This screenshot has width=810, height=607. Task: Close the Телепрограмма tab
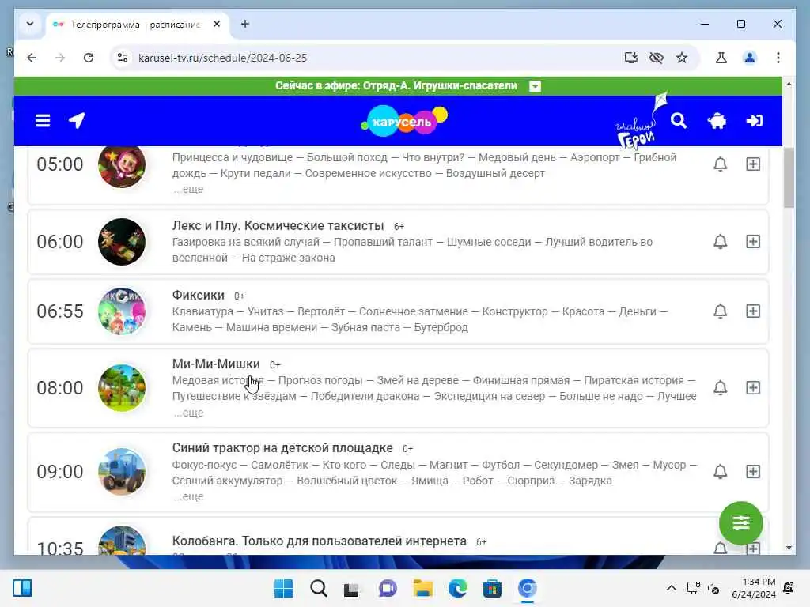tap(217, 24)
